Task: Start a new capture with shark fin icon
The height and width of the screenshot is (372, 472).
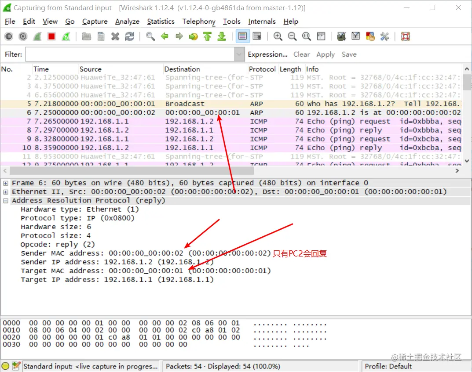Action: coord(37,36)
